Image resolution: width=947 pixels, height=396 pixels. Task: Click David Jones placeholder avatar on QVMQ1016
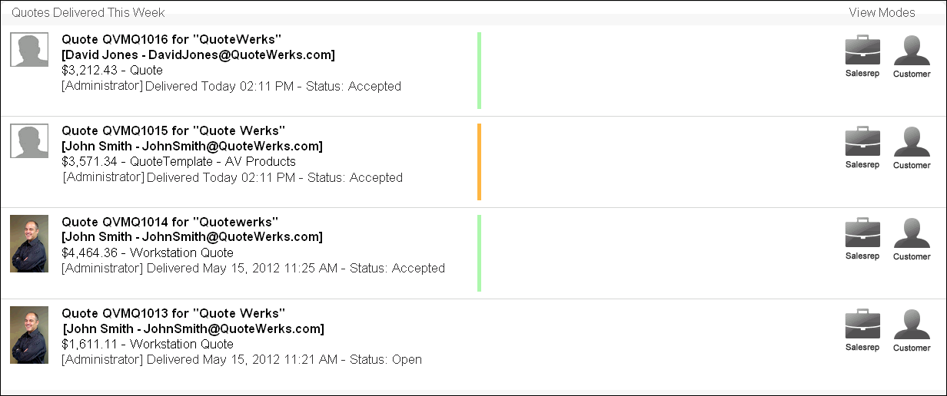coord(29,51)
